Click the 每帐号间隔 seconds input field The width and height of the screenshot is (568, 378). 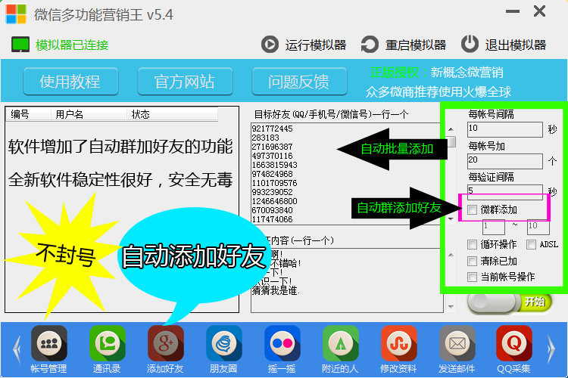coord(505,129)
